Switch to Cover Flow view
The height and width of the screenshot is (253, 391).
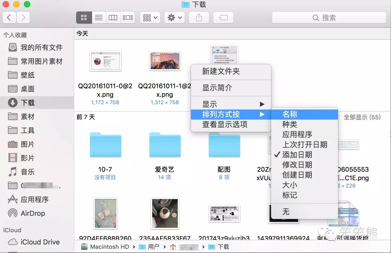point(128,18)
